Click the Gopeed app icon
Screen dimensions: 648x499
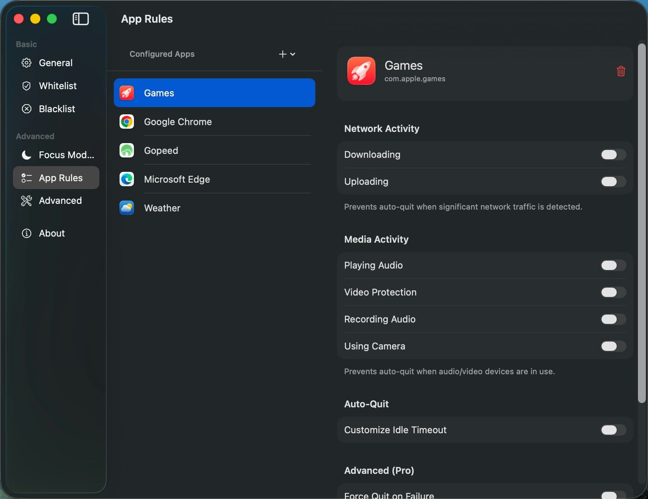click(127, 150)
